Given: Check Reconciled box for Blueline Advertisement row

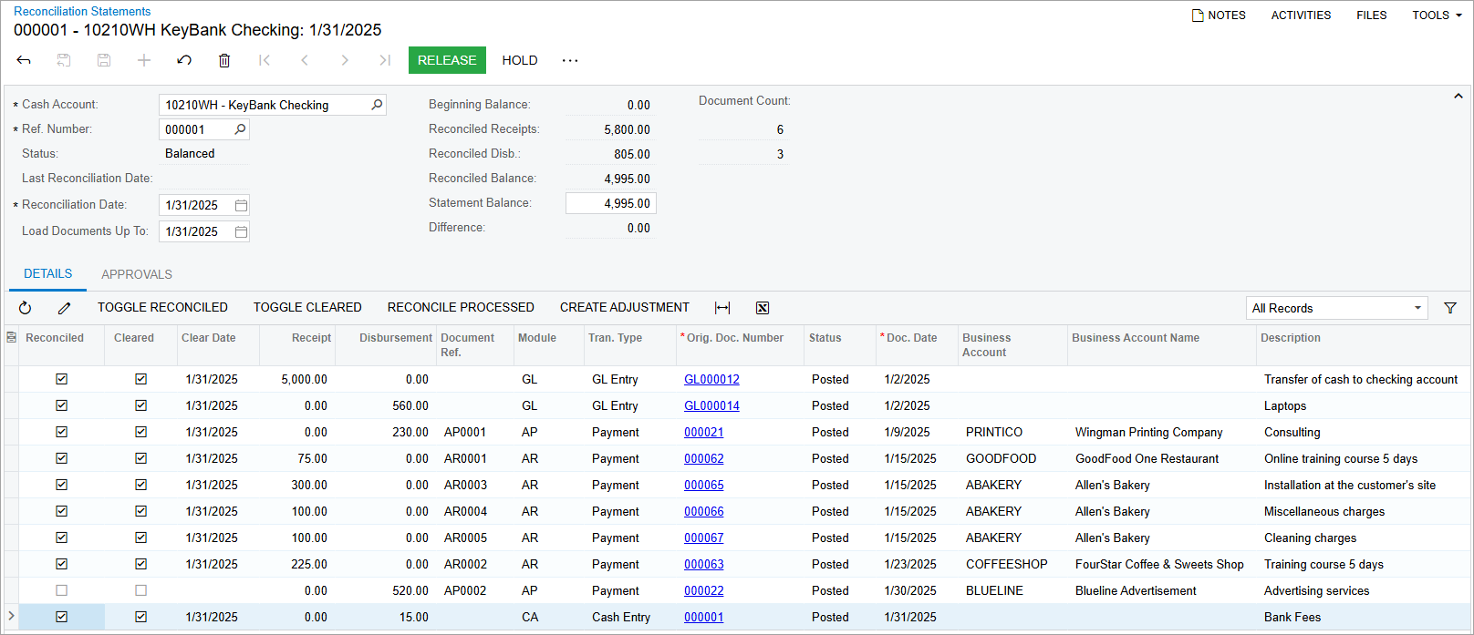Looking at the screenshot, I should [x=62, y=590].
